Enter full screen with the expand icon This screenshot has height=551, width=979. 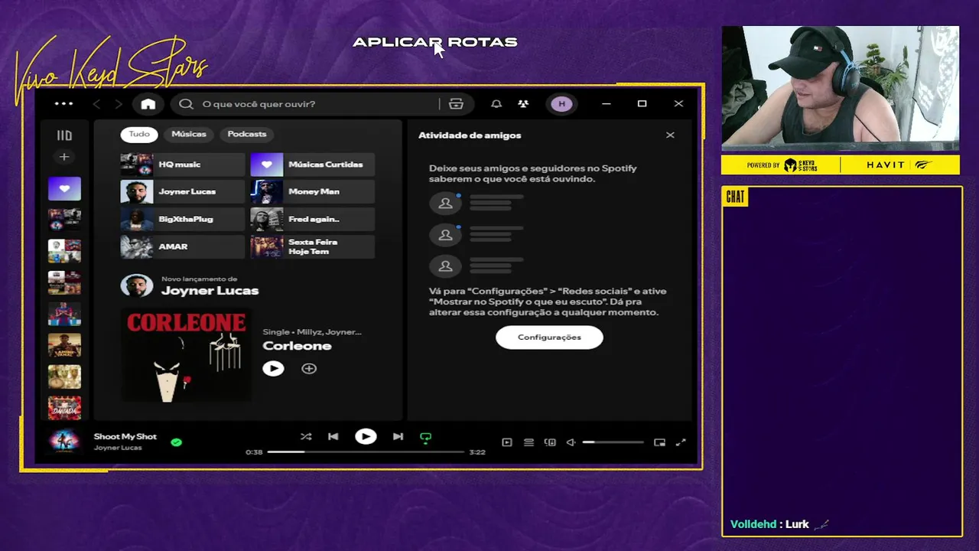(x=681, y=442)
